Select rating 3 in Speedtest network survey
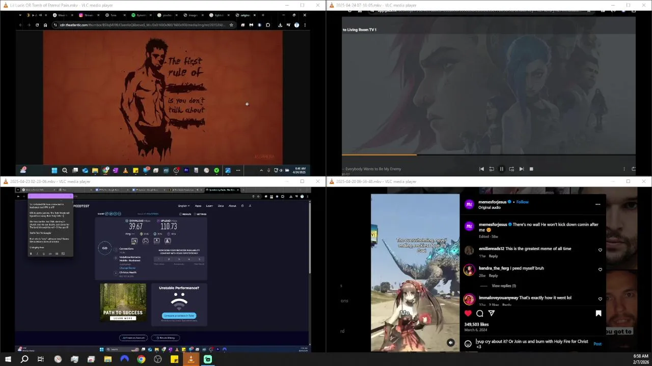Viewport: 652px width, 366px height. [179, 259]
